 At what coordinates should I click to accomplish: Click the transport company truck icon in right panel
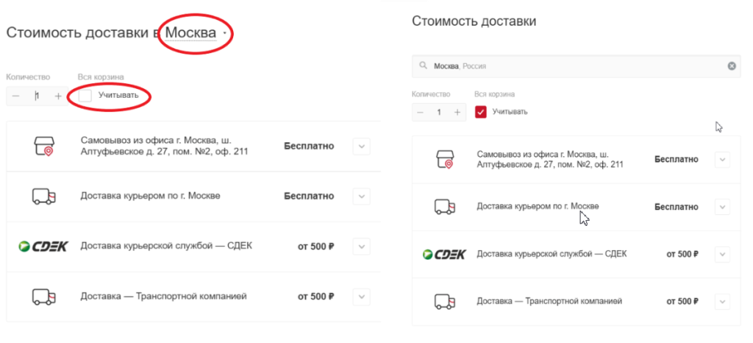pos(443,301)
